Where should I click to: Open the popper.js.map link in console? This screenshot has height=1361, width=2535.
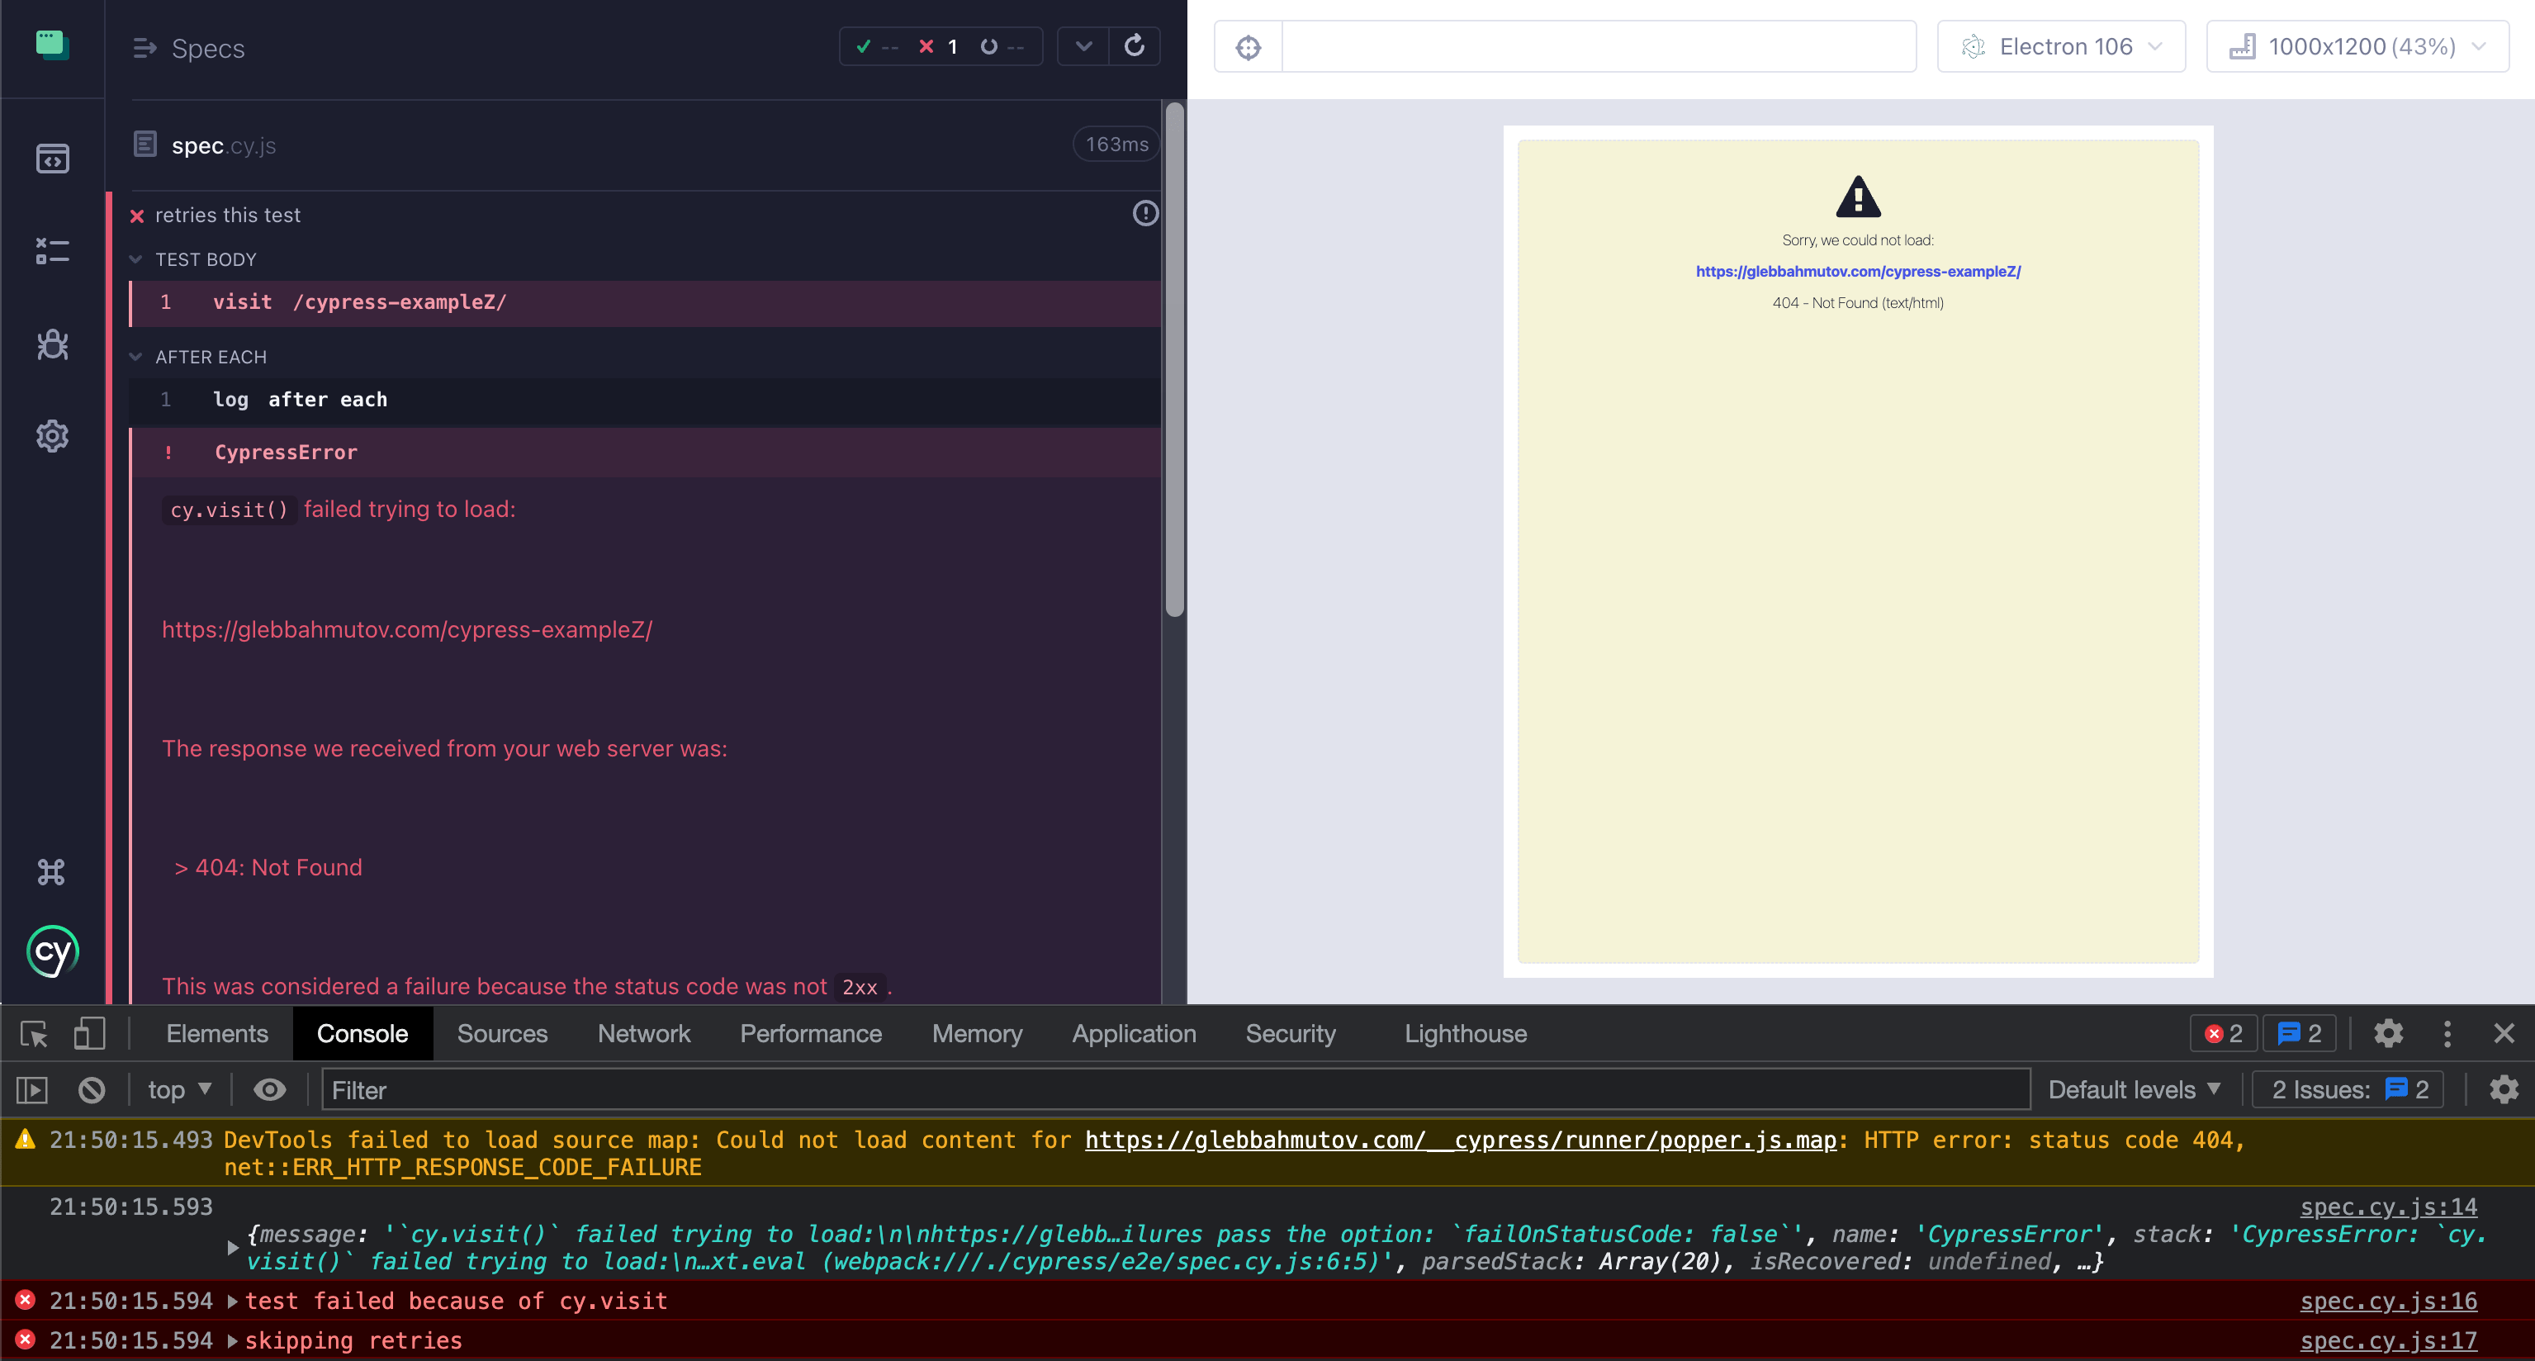1461,1140
